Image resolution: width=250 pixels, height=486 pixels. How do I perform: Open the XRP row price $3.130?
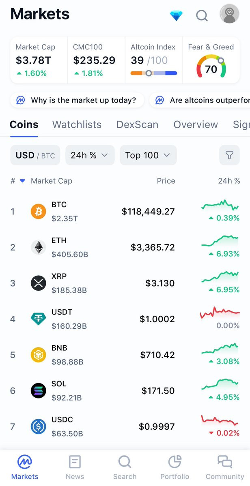(160, 283)
